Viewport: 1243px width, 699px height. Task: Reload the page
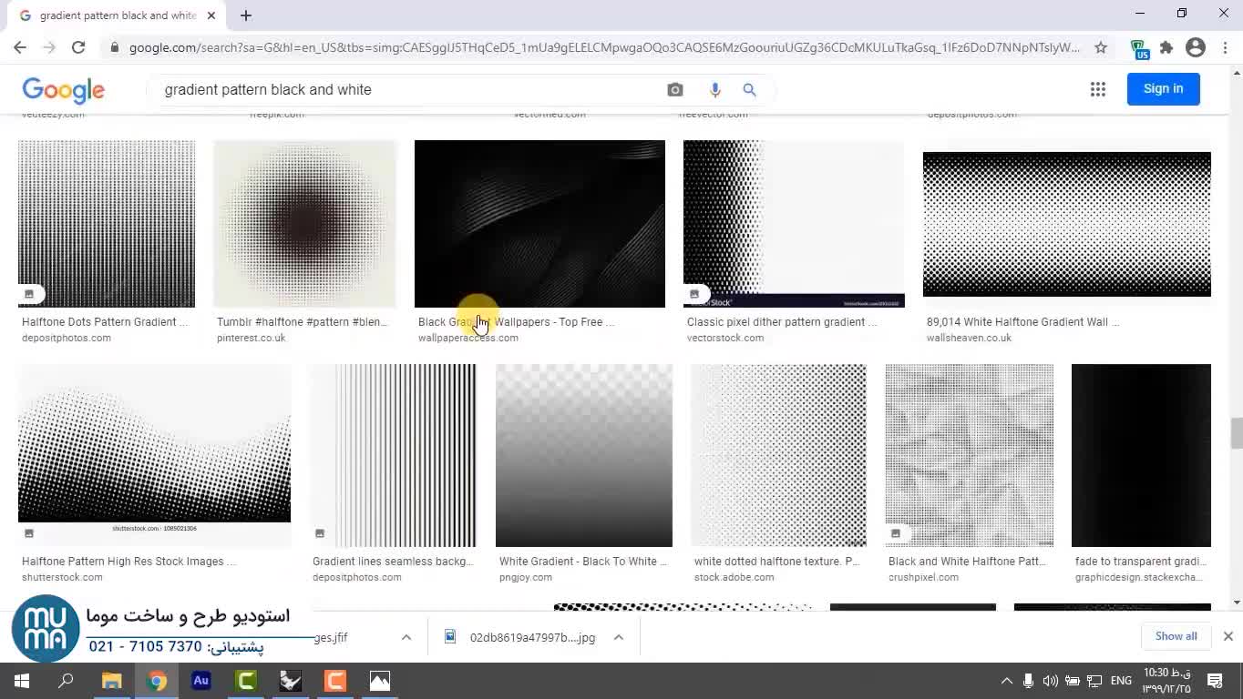78,47
